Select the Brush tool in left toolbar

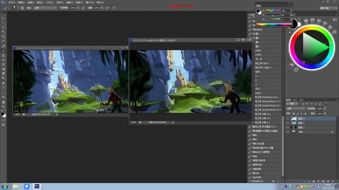(3, 51)
